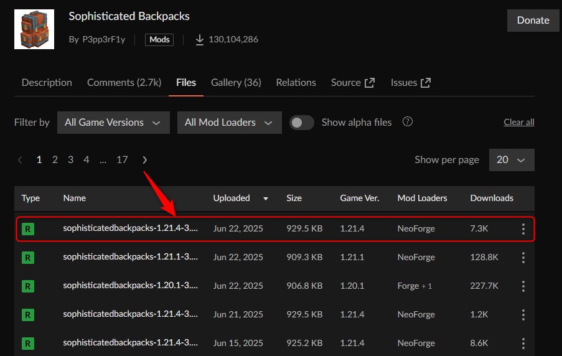This screenshot has width=562, height=356.
Task: Open the 1.21.4 file uploaded Jun 15, 2025
Action: point(131,343)
